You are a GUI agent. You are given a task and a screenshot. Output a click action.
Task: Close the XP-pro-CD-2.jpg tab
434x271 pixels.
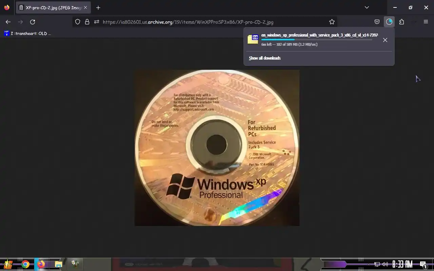click(85, 7)
